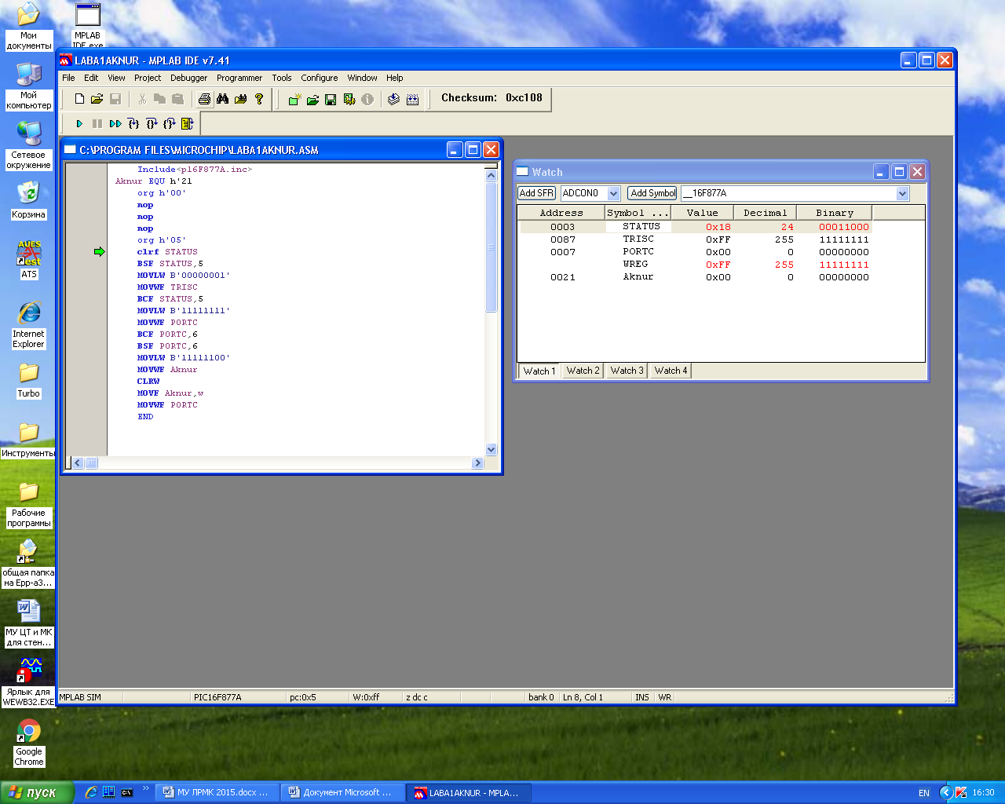Switch to the Watch 4 tab
1005x804 pixels.
(x=671, y=371)
